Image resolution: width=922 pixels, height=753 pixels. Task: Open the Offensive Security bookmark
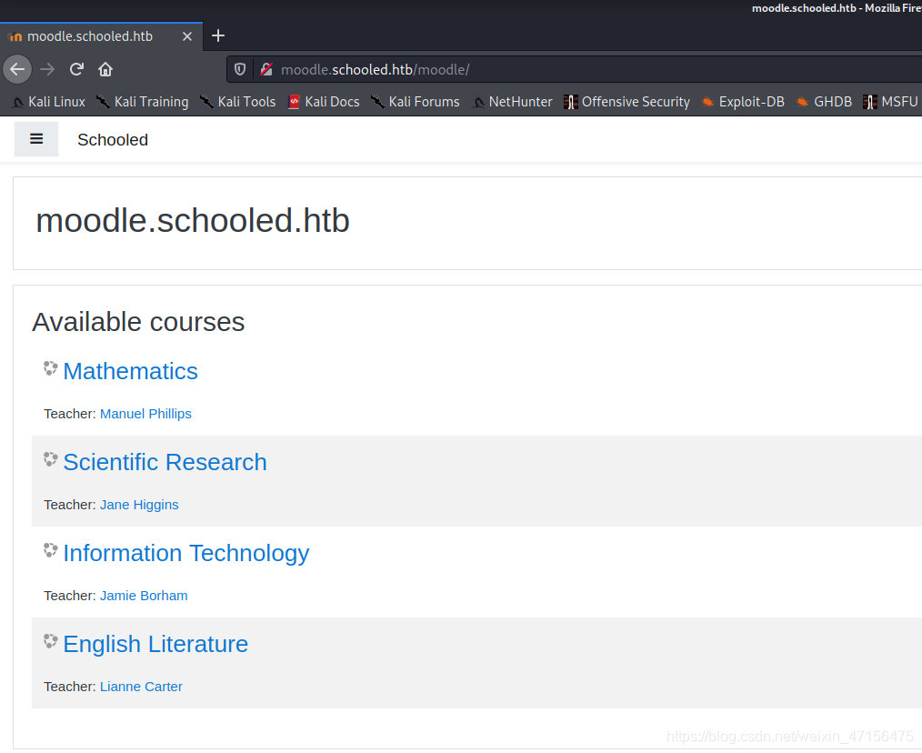[x=626, y=102]
